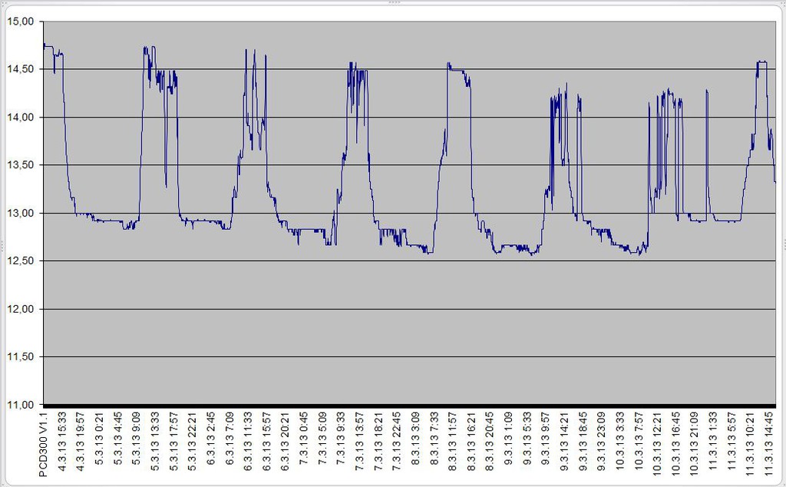Select the 12,00 value axis label
The width and height of the screenshot is (786, 487).
21,309
